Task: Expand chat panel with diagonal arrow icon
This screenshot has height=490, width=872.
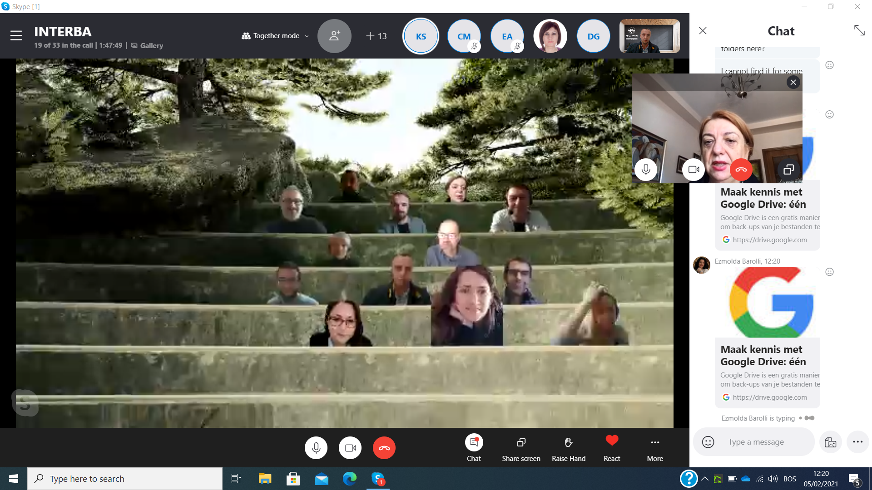Action: 859,30
